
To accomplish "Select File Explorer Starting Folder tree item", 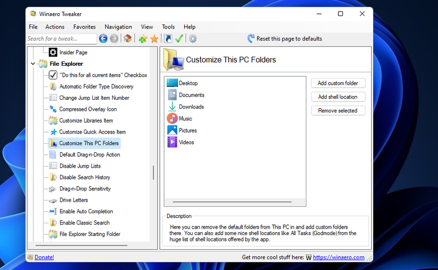I will click(90, 234).
